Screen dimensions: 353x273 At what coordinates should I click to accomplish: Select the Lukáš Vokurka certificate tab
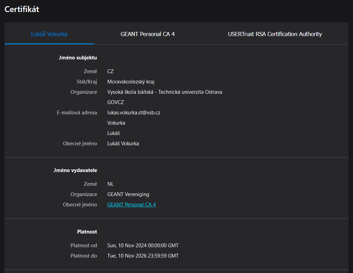pos(49,34)
